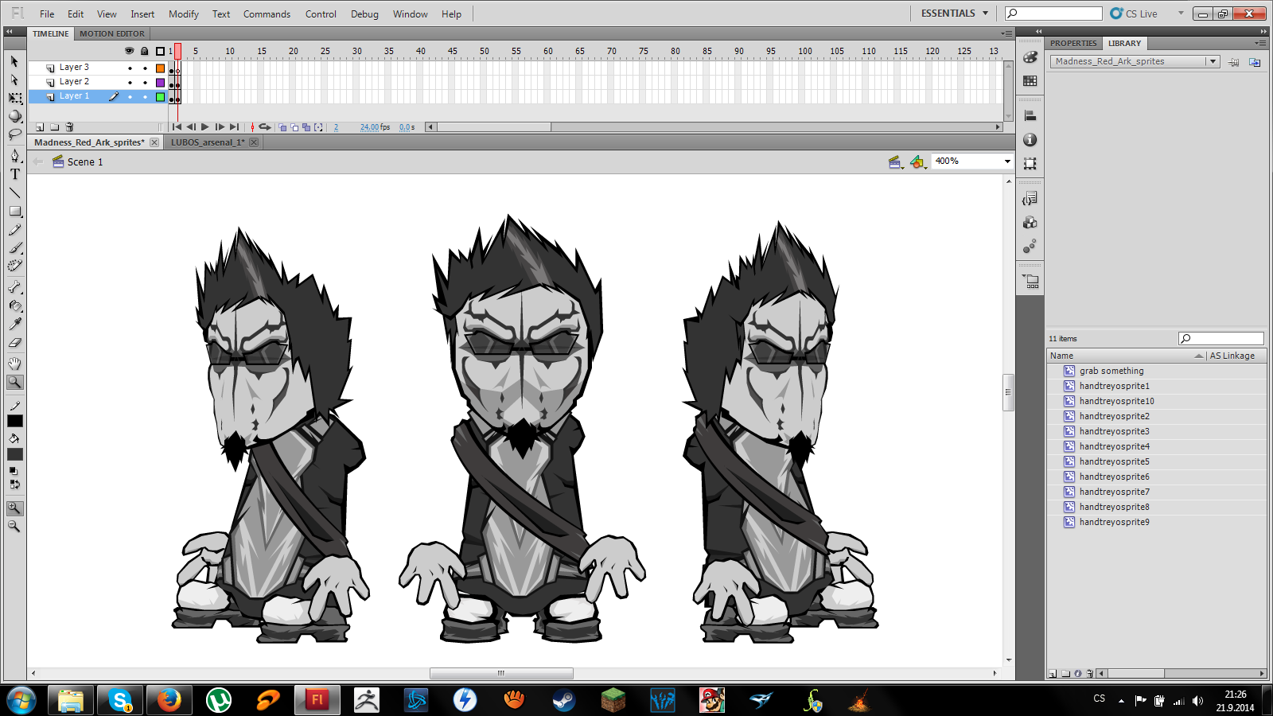Toggle visibility dot for Layer 3
Viewport: 1273px width, 716px height.
[x=130, y=68]
